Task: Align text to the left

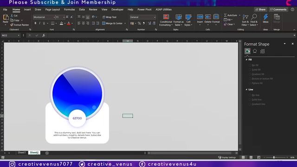Action: click(x=79, y=23)
